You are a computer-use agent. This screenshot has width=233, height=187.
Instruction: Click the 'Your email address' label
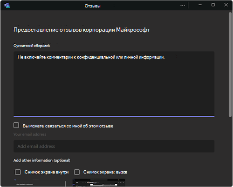point(30,134)
